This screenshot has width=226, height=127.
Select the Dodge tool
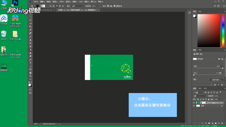coord(30,56)
